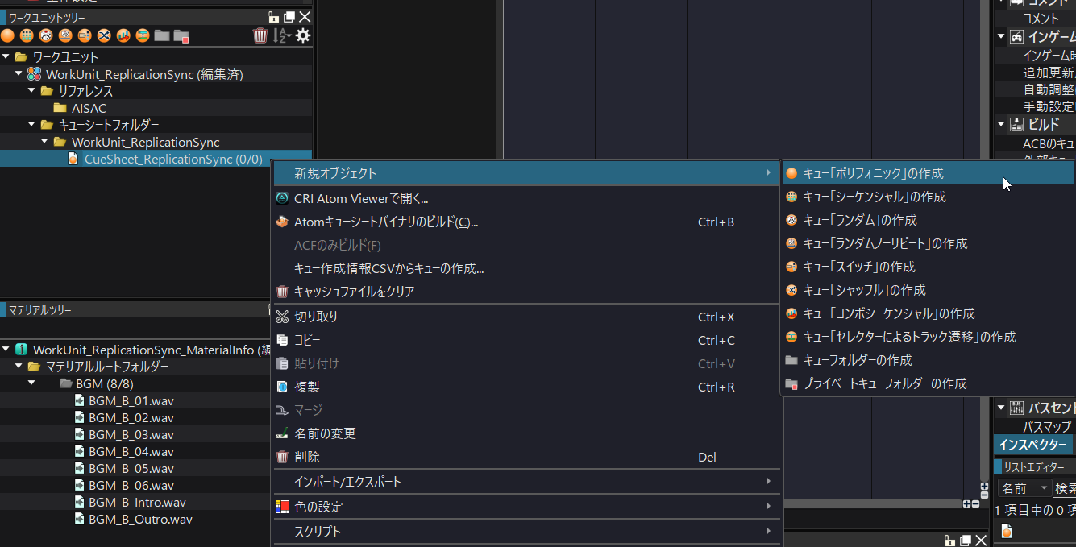
Task: Open the Work Unit Tree settings gear
Action: 302,35
